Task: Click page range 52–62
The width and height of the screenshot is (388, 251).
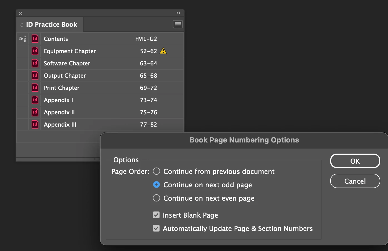Action: pos(148,51)
